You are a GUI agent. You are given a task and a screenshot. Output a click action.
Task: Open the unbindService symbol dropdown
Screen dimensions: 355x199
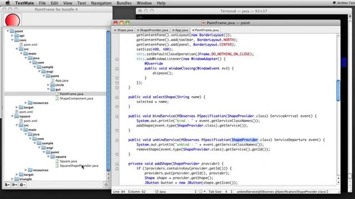282,192
